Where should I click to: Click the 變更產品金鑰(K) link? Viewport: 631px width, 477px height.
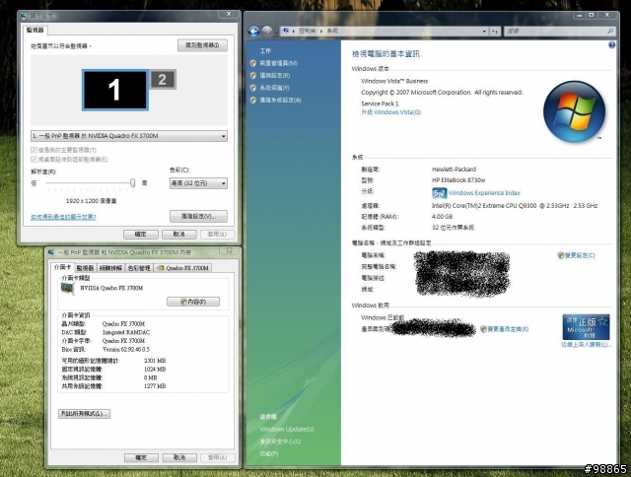tap(508, 329)
